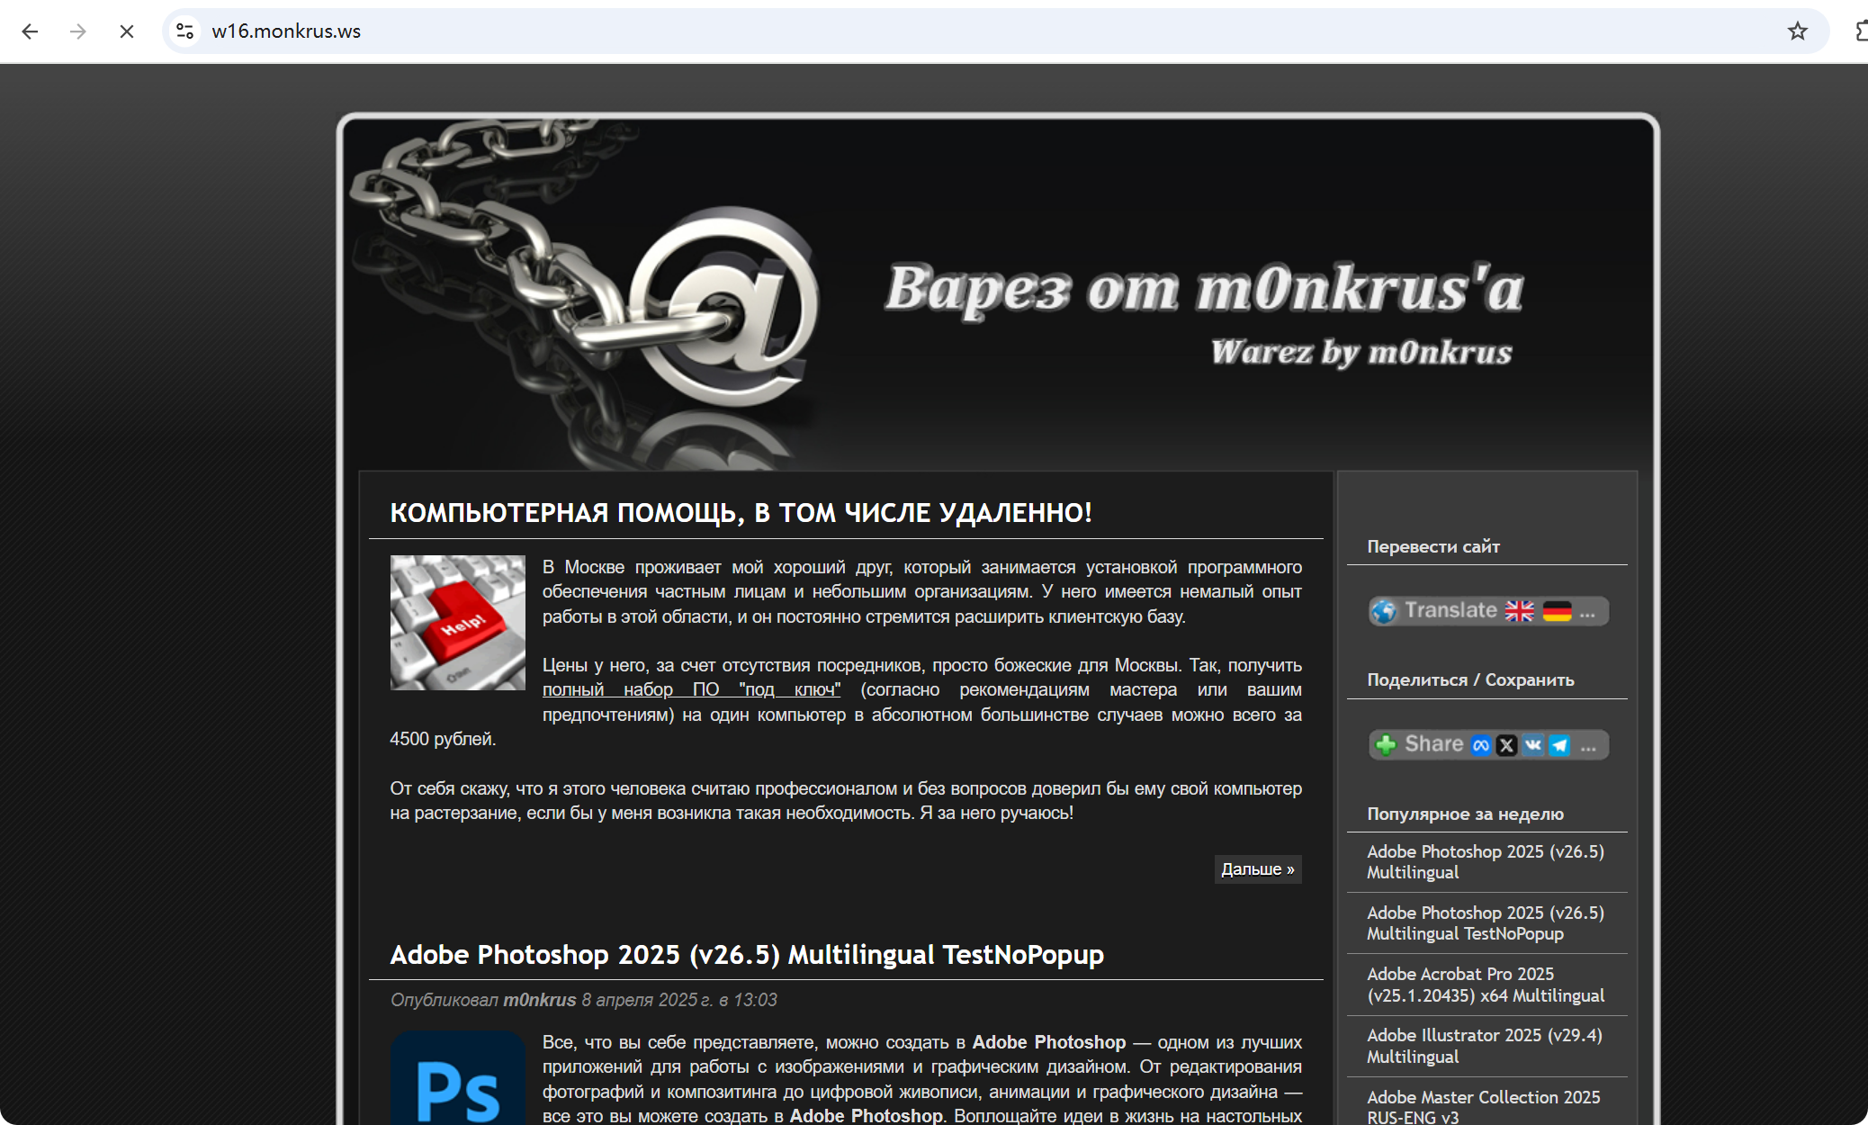Expand more languages via Translate ellipsis
Screen dimensions: 1868x1125
pyautogui.click(x=1587, y=613)
